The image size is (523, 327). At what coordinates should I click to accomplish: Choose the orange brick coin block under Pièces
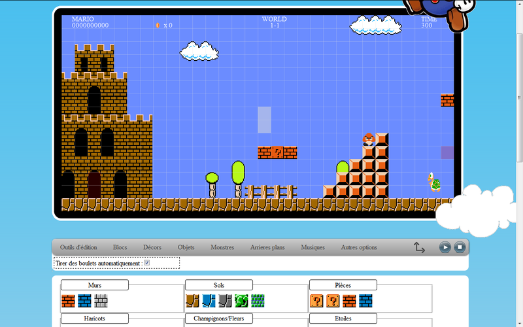coord(349,301)
